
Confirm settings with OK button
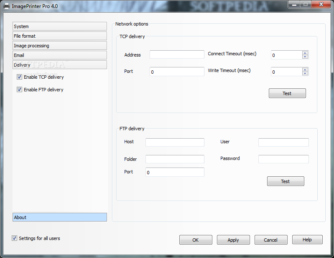click(196, 240)
